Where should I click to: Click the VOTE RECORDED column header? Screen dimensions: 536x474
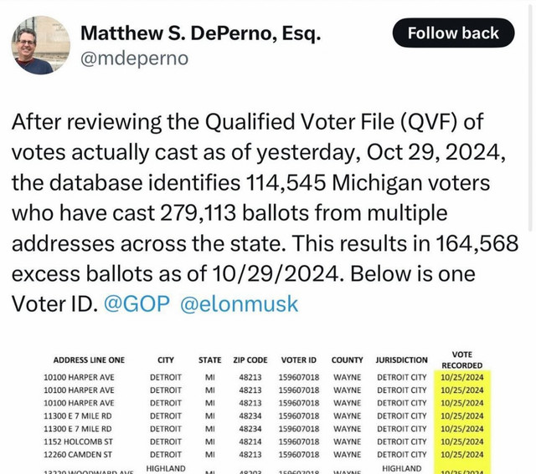[461, 359]
